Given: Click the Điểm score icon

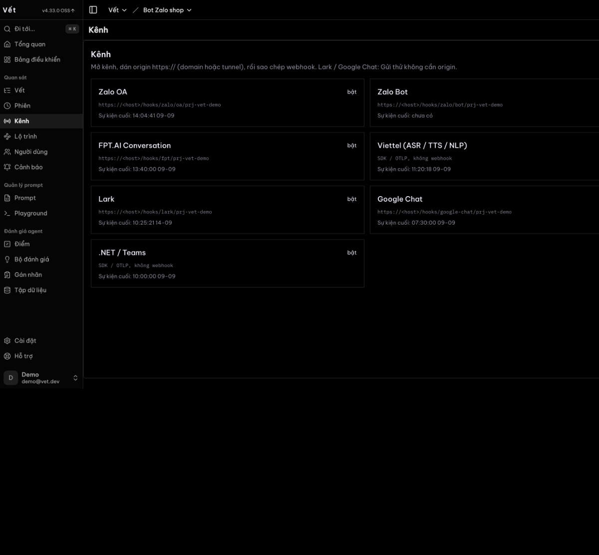Looking at the screenshot, I should tap(7, 244).
